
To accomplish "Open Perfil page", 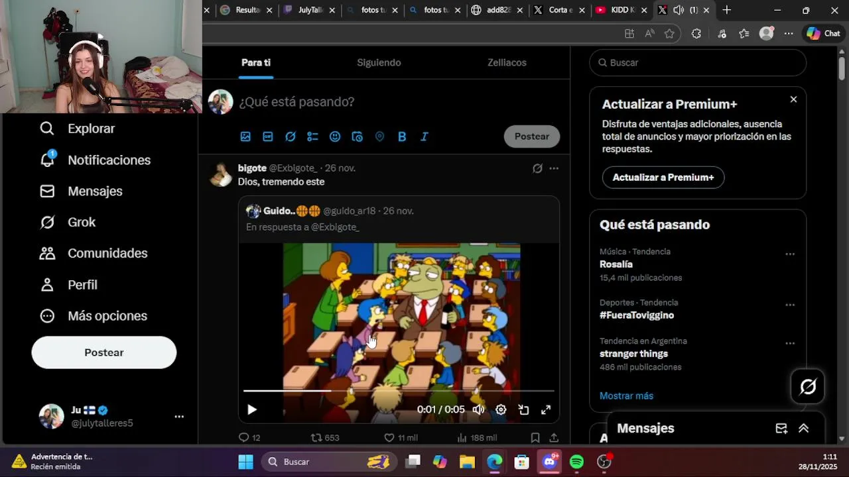I will pos(68,284).
